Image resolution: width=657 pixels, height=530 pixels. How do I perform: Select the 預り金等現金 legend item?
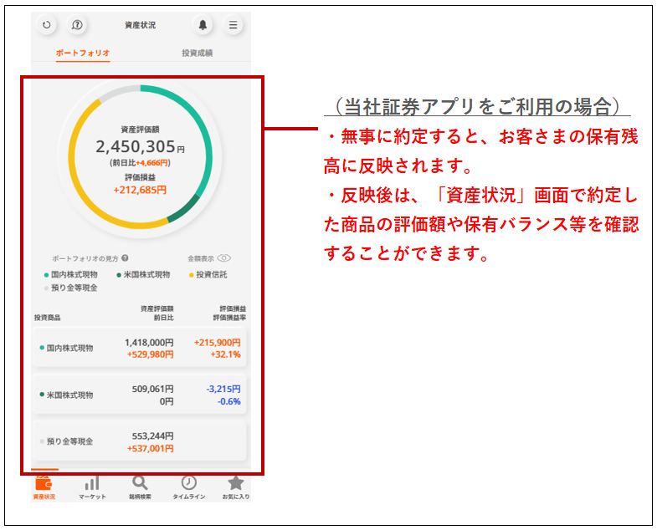pyautogui.click(x=71, y=288)
